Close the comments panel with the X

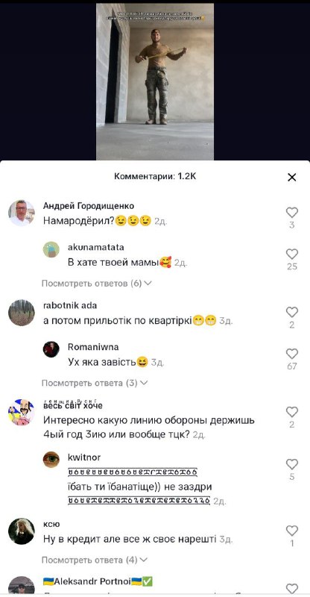291,177
